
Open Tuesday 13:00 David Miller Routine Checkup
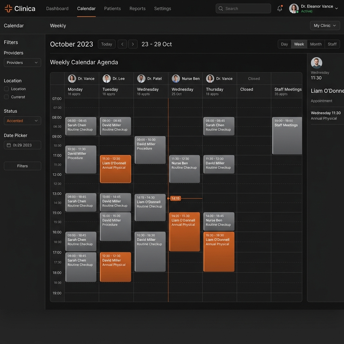tap(116, 202)
